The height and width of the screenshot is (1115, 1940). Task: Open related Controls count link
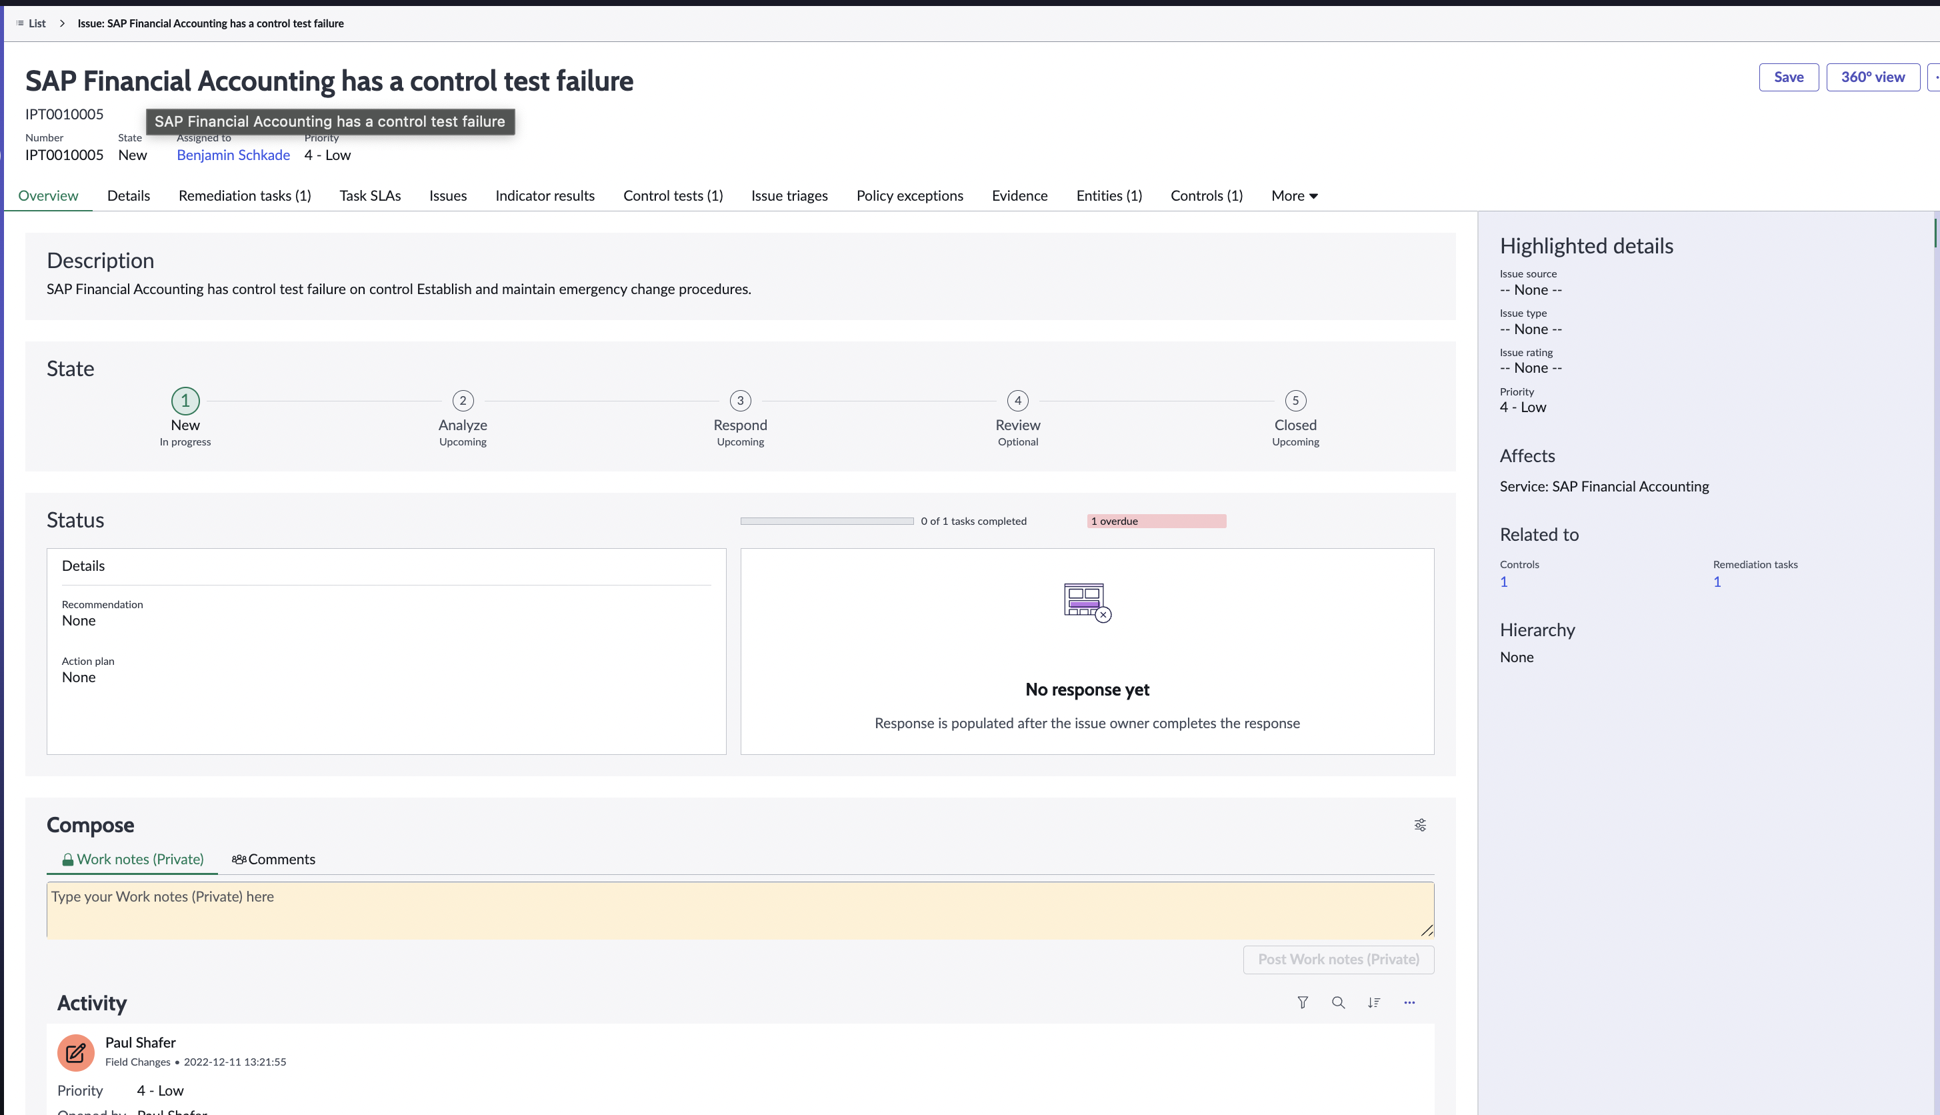coord(1503,582)
